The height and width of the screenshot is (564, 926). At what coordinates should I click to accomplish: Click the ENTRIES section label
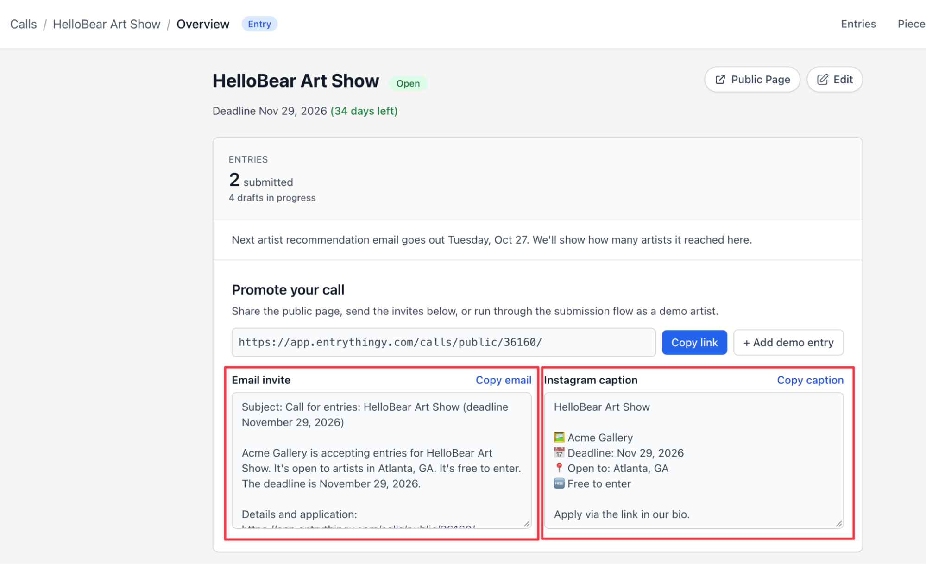click(248, 159)
